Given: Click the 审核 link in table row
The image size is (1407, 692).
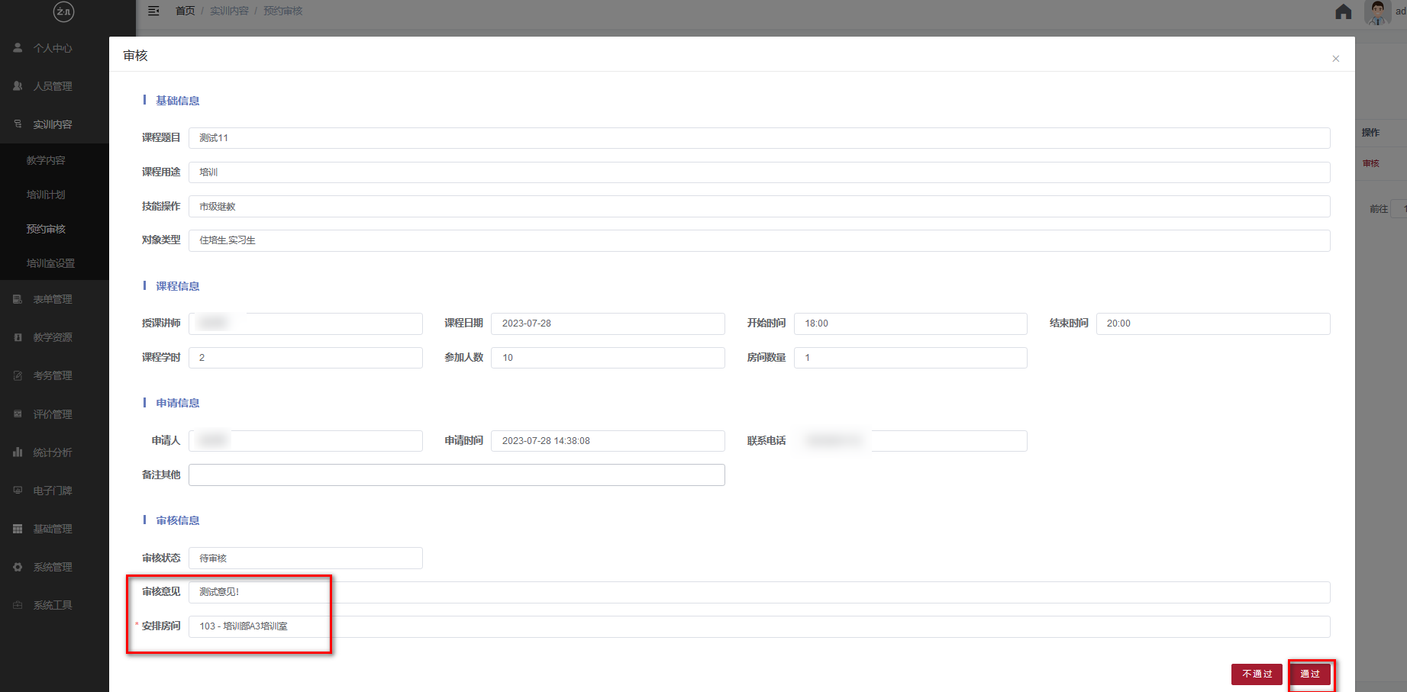Looking at the screenshot, I should (1371, 163).
